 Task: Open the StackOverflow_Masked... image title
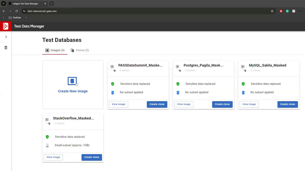tap(74, 118)
